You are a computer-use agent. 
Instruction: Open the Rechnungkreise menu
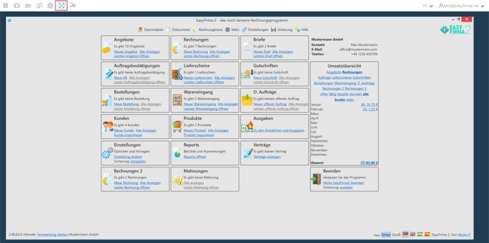point(207,30)
